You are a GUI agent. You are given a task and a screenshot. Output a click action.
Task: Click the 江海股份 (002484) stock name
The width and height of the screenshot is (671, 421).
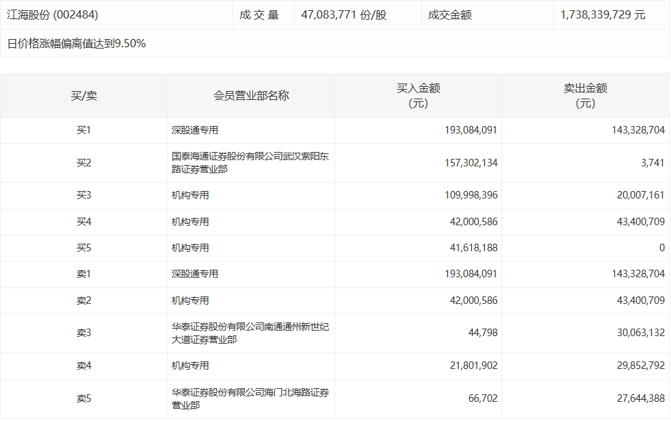coord(48,14)
